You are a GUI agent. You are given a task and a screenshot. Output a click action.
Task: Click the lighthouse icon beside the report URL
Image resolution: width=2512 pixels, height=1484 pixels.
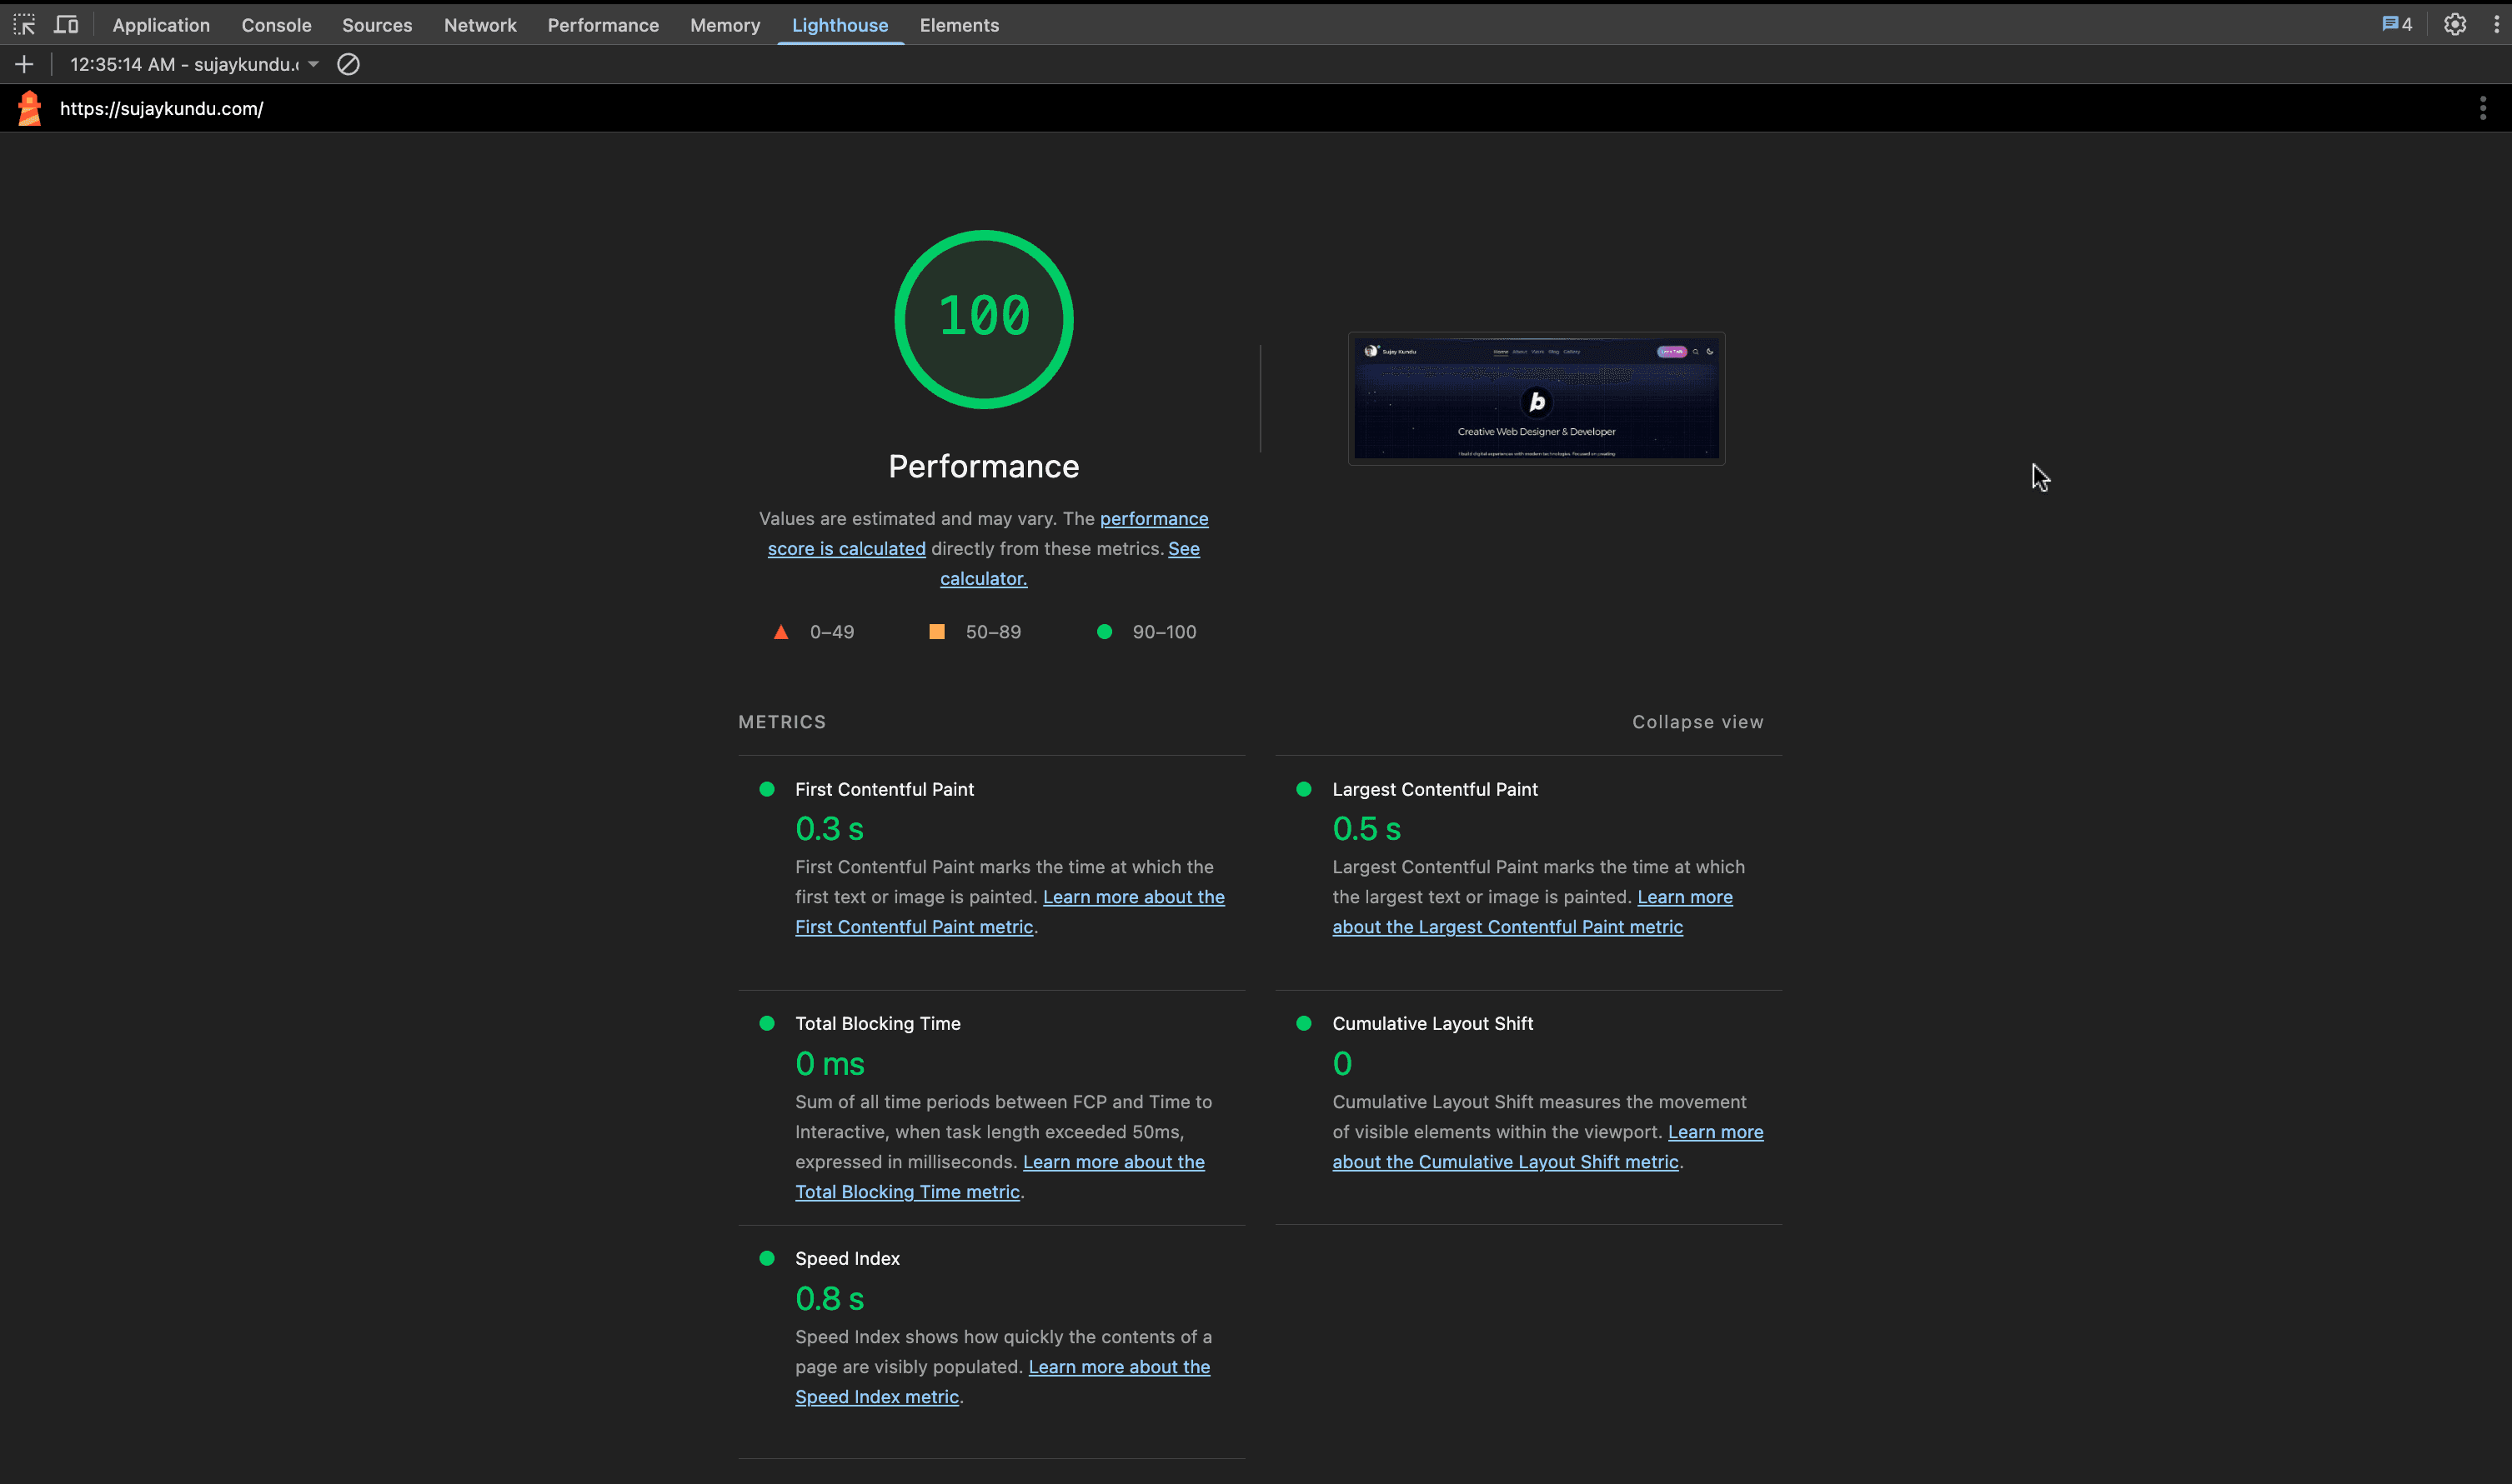coord(29,108)
